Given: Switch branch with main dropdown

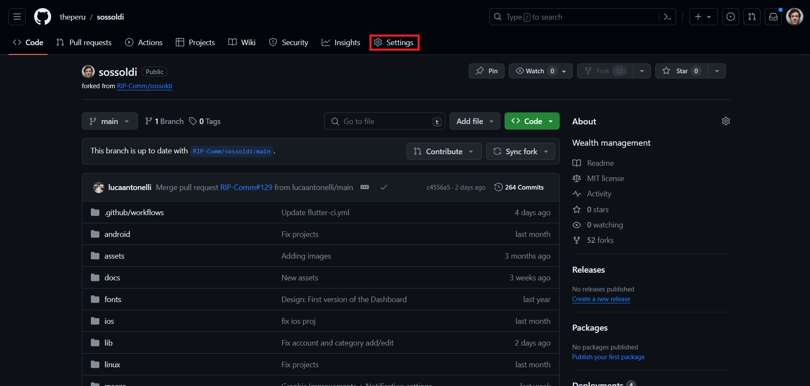Looking at the screenshot, I should coord(110,121).
